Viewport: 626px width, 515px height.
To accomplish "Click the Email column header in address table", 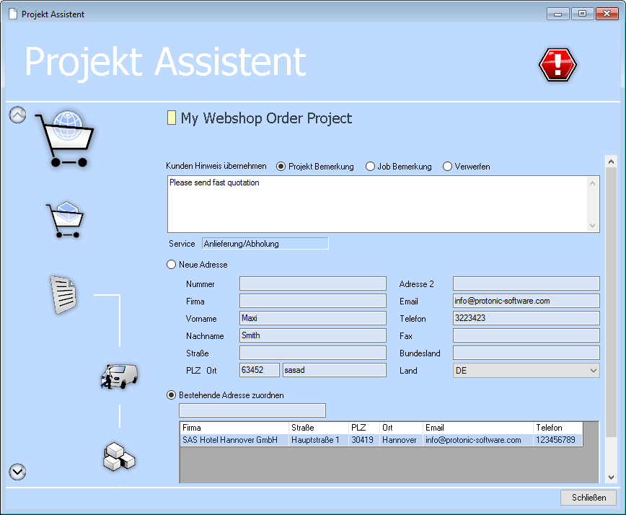I will coord(477,428).
